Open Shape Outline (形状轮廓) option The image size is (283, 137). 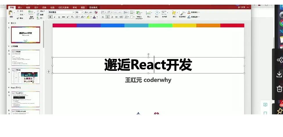(x=193, y=17)
